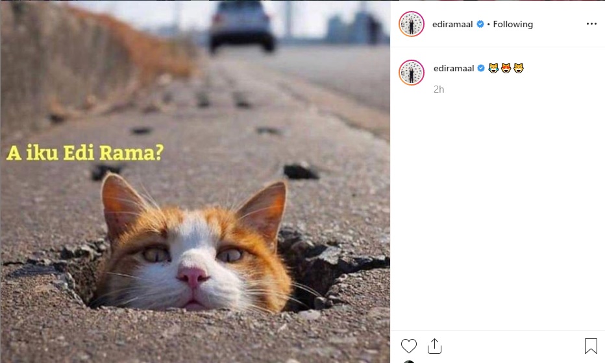Click the avatar beside the caption

(x=412, y=73)
